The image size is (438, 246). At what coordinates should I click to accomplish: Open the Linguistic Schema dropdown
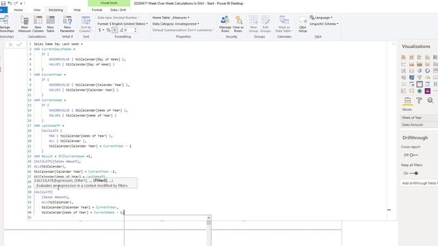pyautogui.click(x=324, y=24)
